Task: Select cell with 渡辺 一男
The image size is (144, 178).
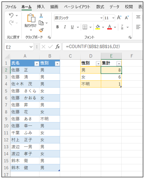Action: pos(25,147)
